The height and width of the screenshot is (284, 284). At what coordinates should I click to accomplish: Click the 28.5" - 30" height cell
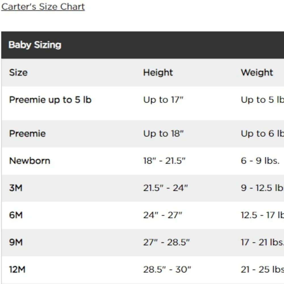(167, 269)
